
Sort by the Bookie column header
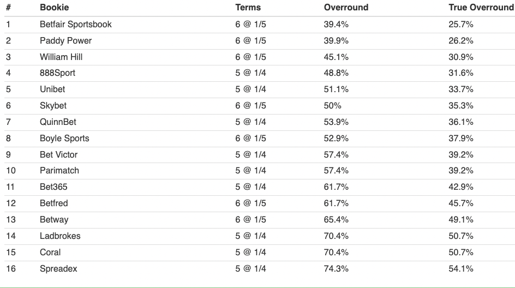click(54, 7)
